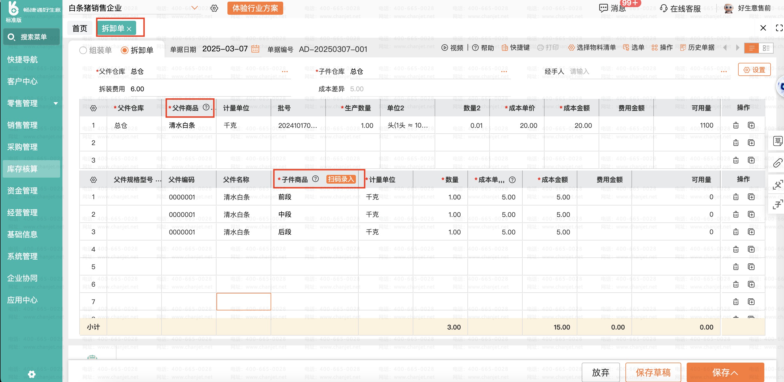Click the 好生意售前 avatar
The image size is (784, 382).
[x=728, y=8]
